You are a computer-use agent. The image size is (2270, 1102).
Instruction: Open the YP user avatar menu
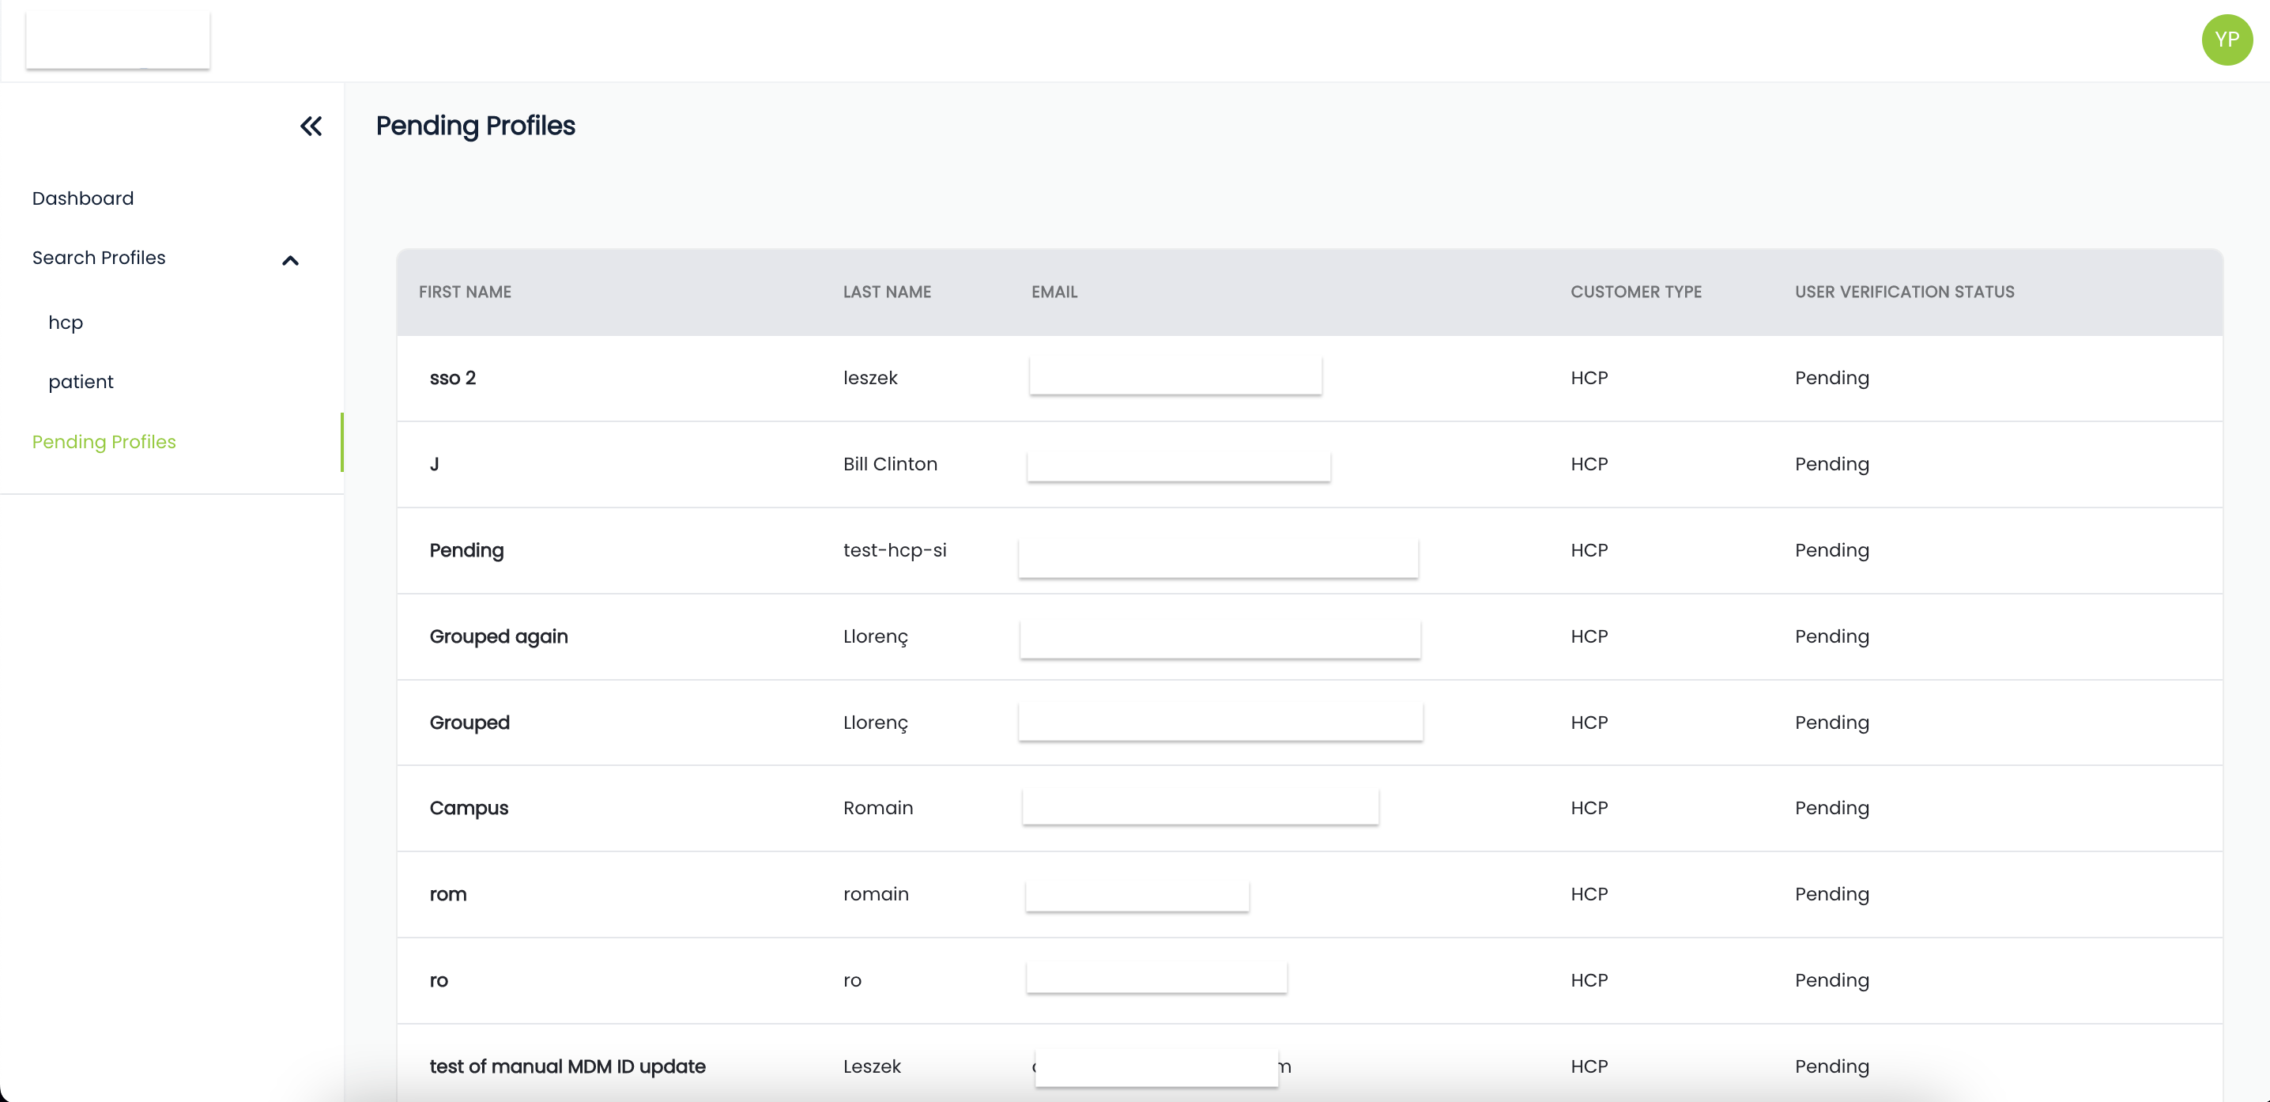pos(2226,40)
